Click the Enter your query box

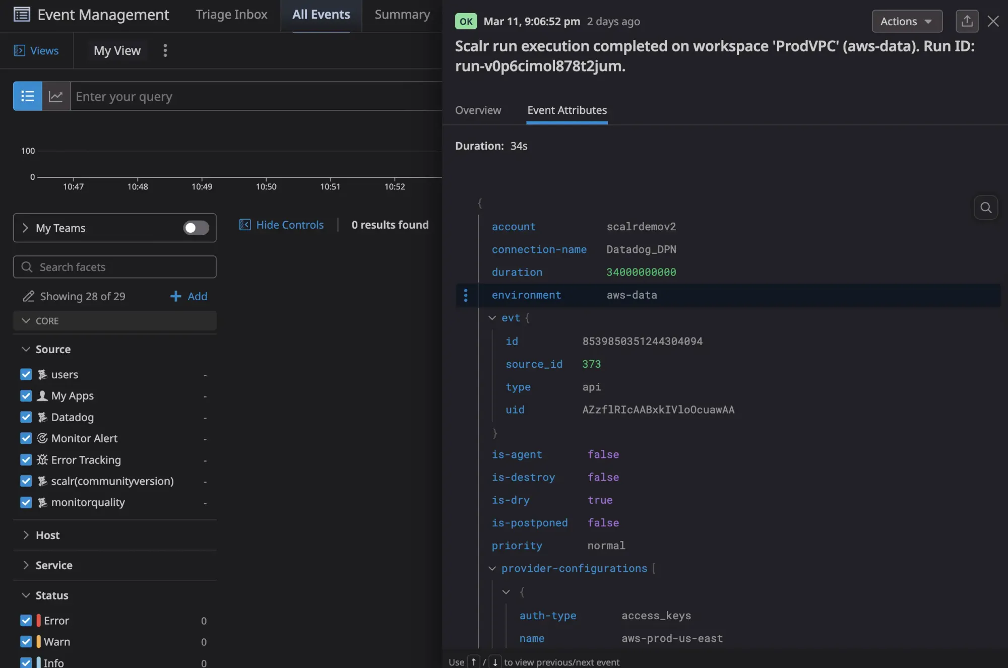[x=252, y=96]
